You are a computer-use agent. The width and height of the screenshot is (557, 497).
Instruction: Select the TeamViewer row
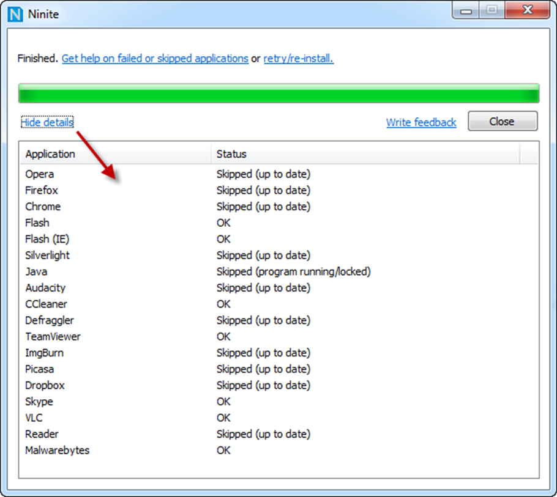[x=279, y=337]
